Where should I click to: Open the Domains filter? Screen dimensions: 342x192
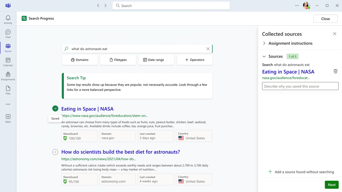point(80,60)
